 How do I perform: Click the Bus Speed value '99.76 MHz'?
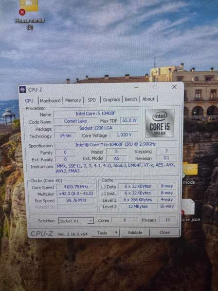click(x=76, y=200)
